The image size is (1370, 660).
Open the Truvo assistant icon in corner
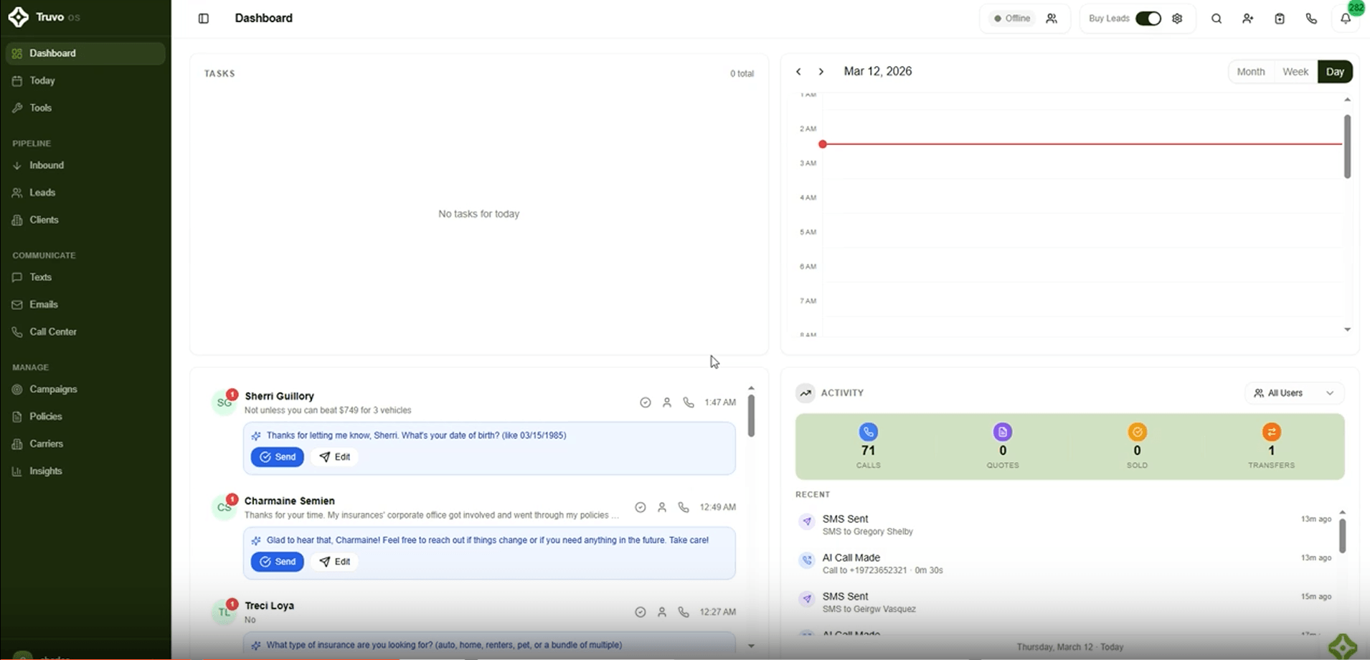[1342, 646]
